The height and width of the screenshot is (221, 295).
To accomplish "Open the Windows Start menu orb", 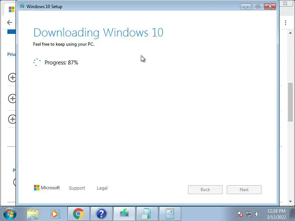I will click(10, 214).
